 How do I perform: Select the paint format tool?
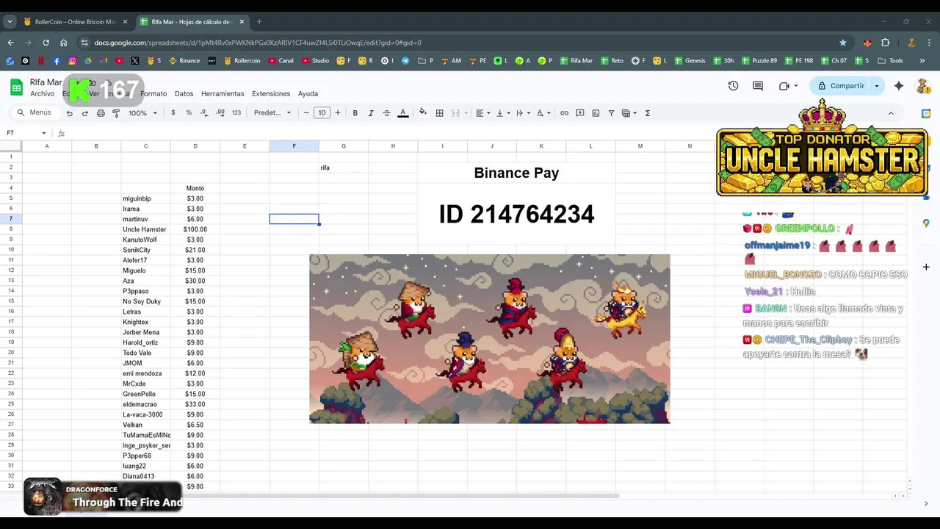(116, 113)
